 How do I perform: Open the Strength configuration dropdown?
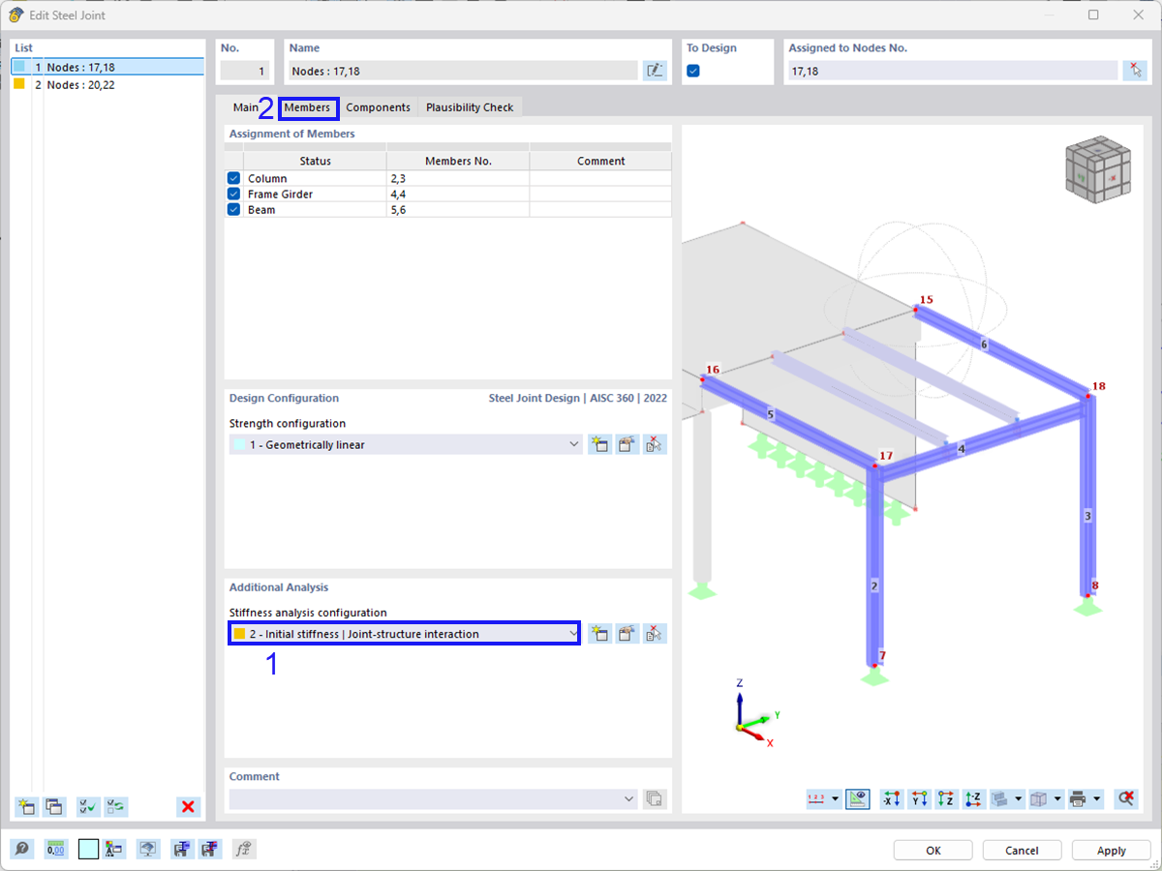click(x=573, y=444)
